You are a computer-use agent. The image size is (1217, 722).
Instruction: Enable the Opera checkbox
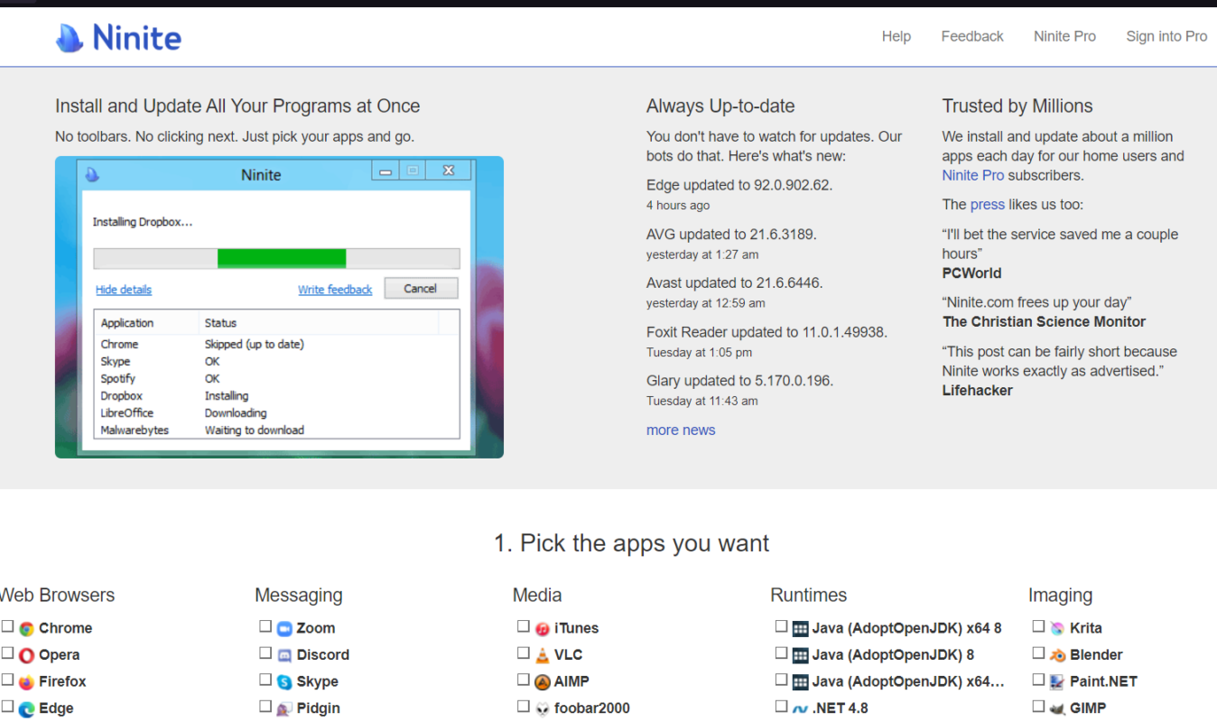pos(7,653)
